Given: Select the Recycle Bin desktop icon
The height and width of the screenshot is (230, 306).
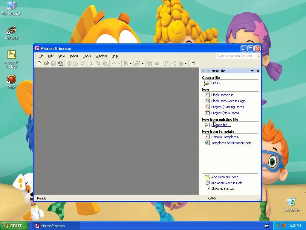Looking at the screenshot, I should [291, 205].
